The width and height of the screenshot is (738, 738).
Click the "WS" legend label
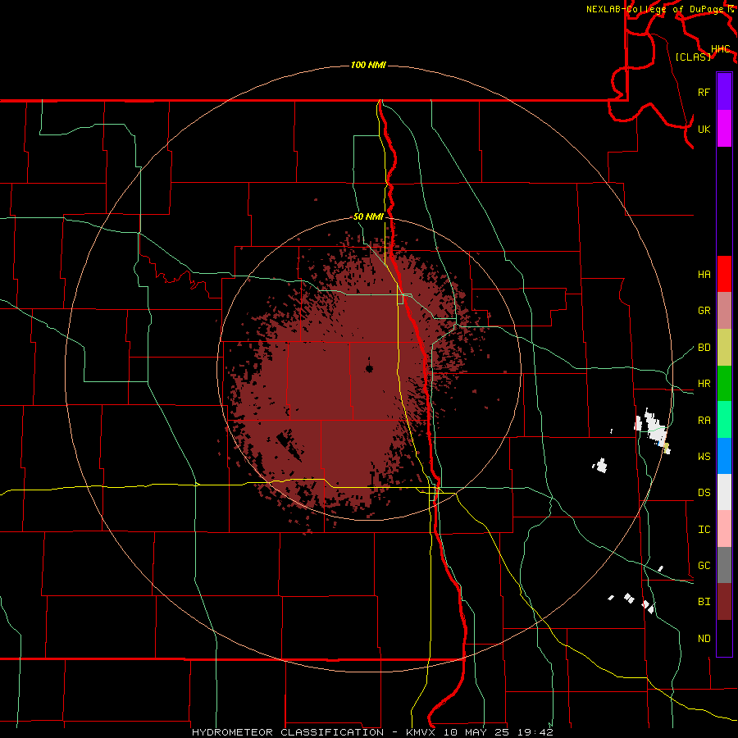pos(704,457)
